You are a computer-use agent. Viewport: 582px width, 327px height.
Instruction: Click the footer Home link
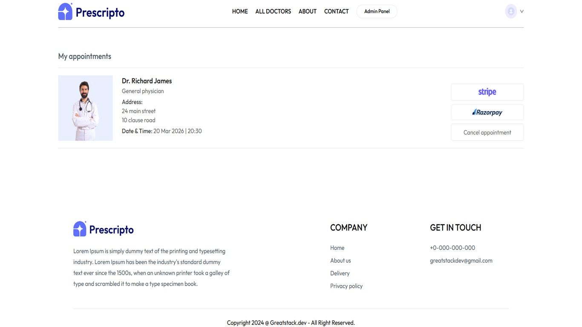click(x=337, y=248)
